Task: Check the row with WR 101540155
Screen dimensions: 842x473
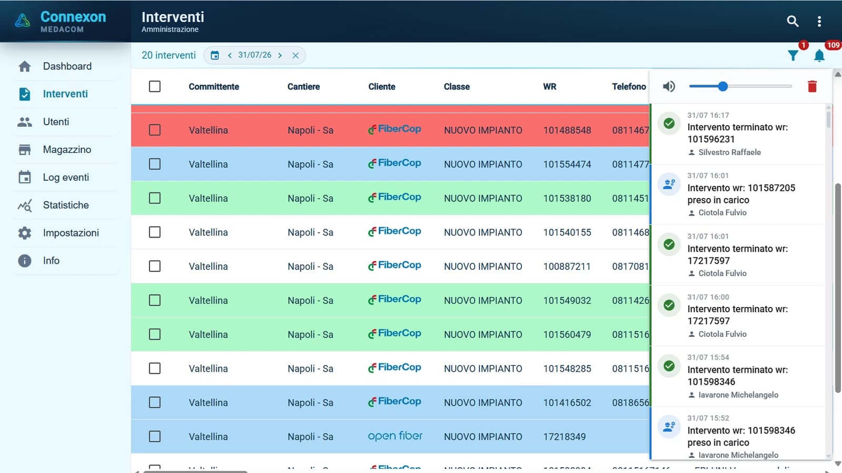Action: (155, 232)
